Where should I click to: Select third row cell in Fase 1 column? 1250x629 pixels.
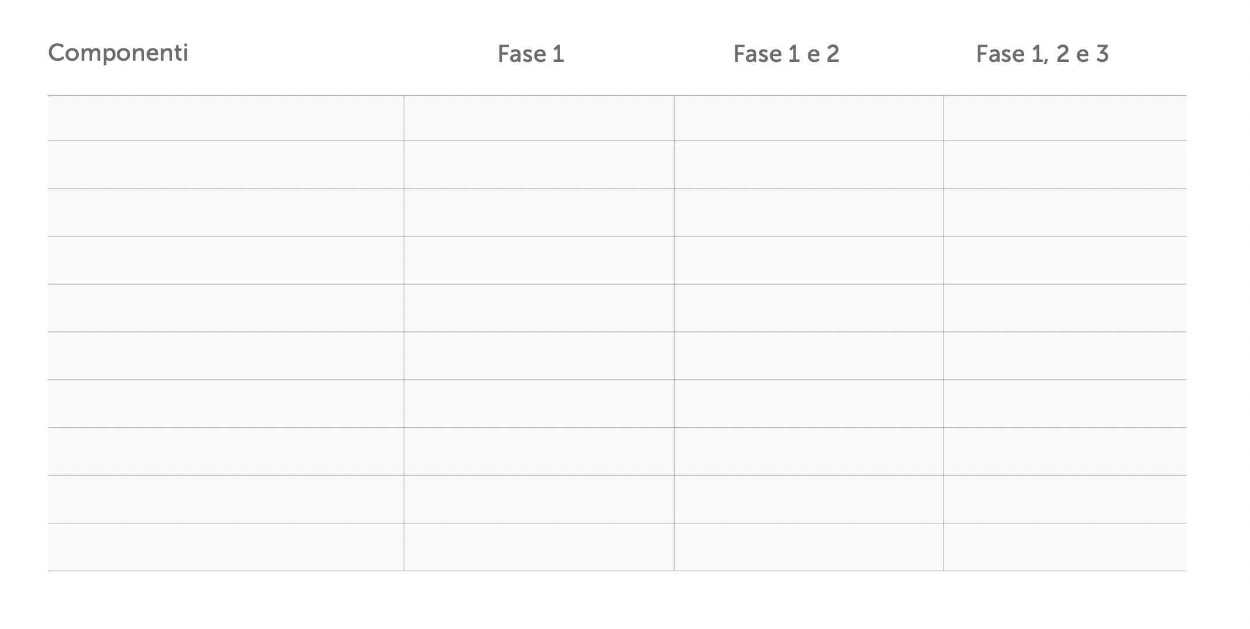539,212
